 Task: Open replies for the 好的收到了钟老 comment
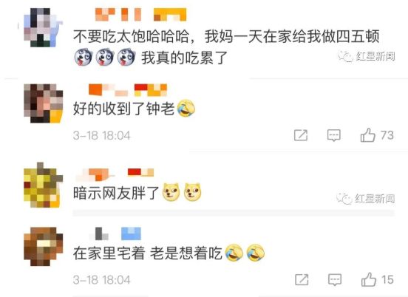(334, 135)
